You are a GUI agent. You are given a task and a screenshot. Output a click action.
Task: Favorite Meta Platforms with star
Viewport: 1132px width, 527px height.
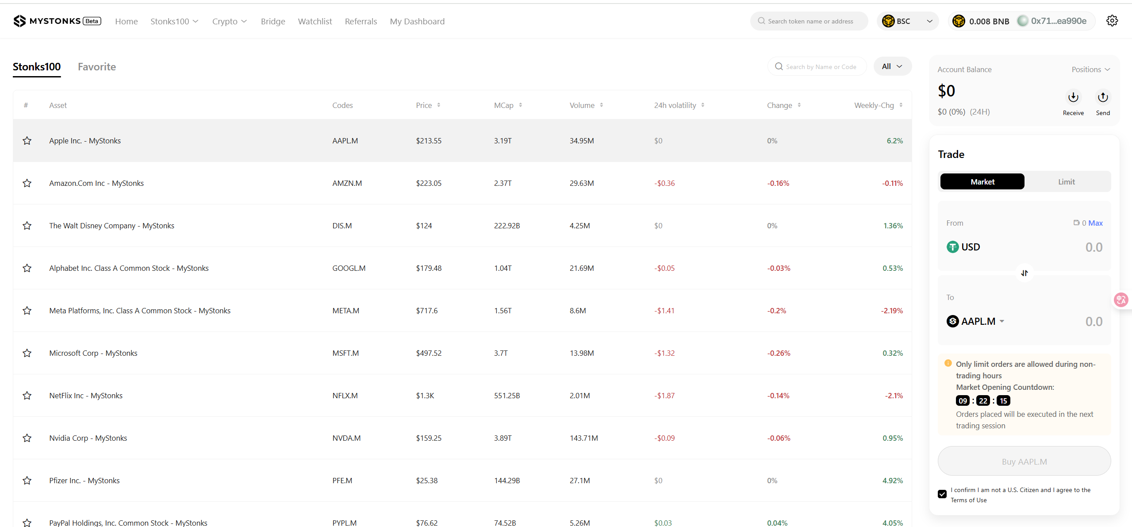27,311
